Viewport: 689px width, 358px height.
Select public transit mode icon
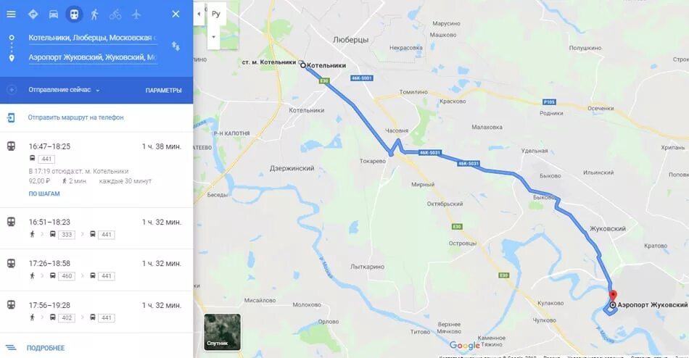74,14
